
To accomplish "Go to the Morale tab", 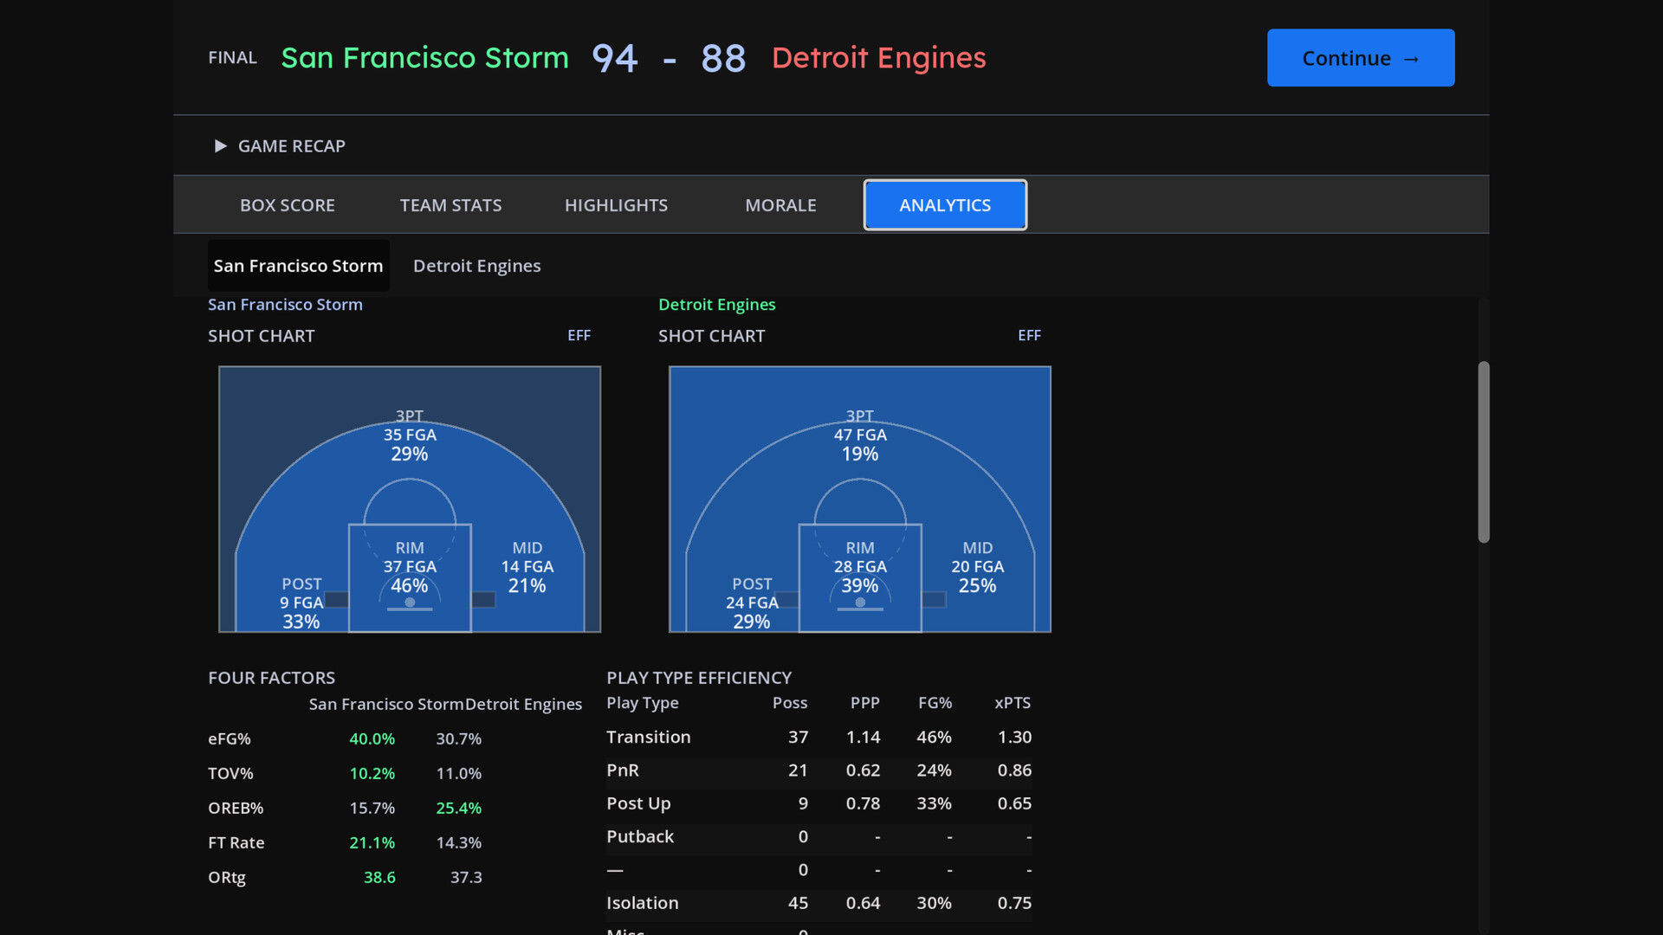I will tap(780, 205).
